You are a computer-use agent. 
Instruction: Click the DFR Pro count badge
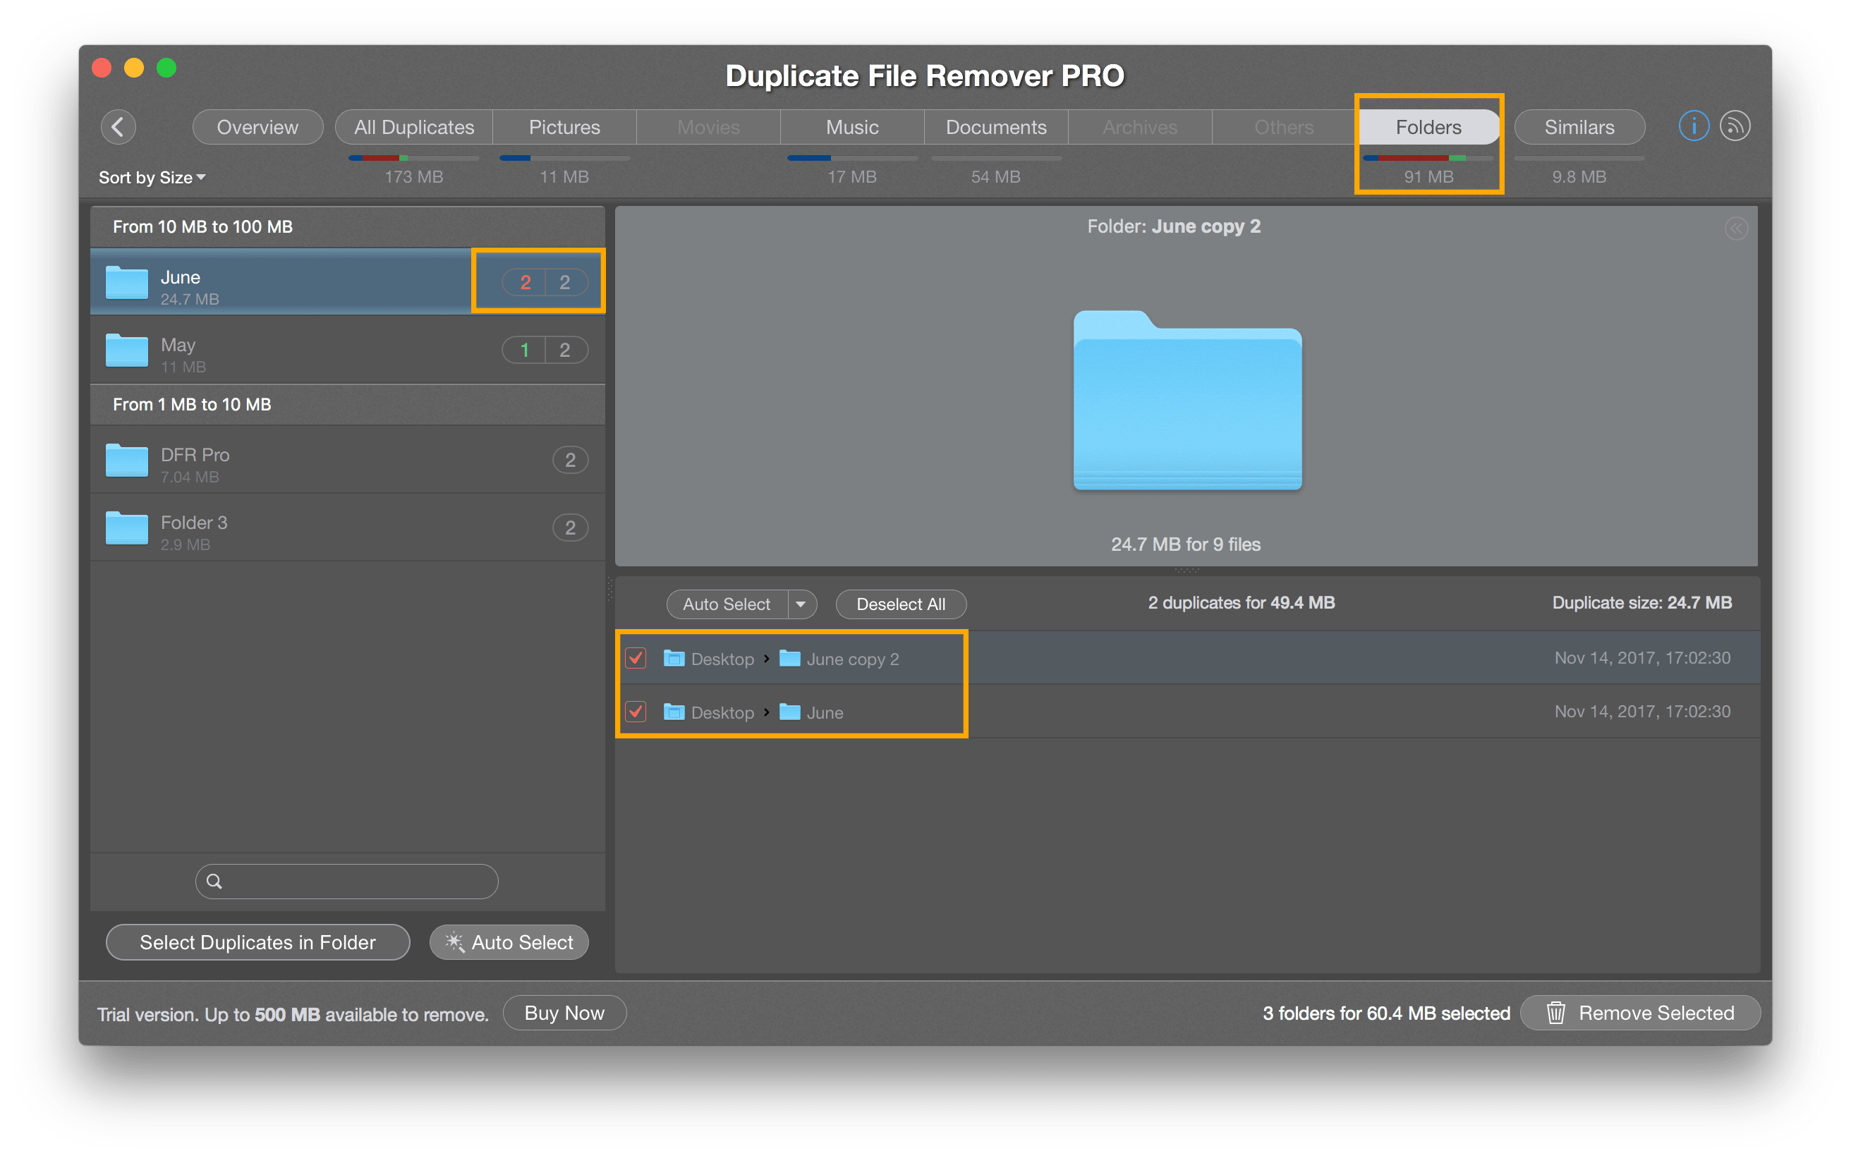pos(571,461)
